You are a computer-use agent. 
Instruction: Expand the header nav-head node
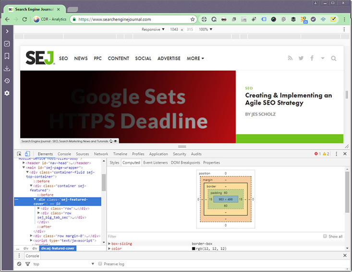24,163
